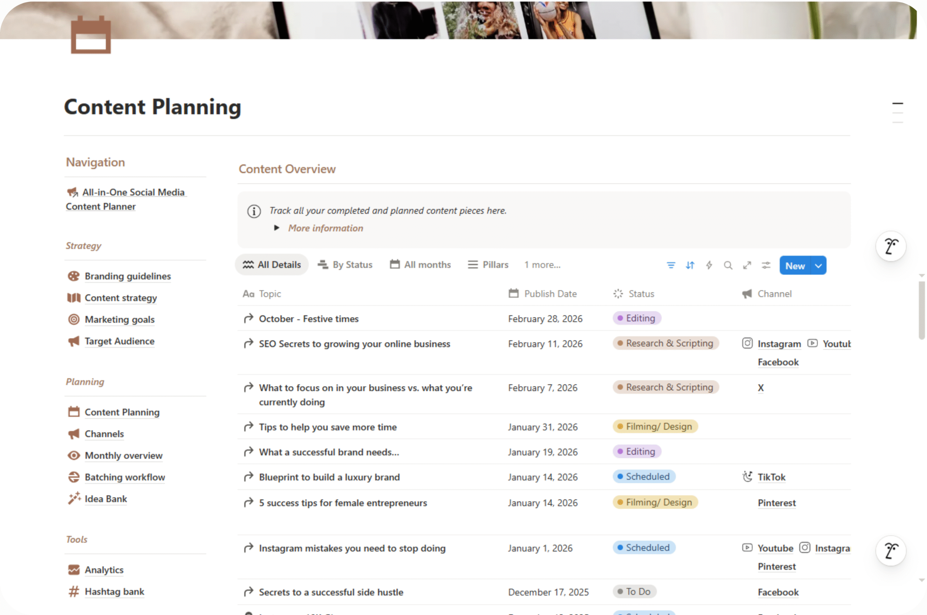
Task: Open the Pillars view tab
Action: [x=488, y=265]
